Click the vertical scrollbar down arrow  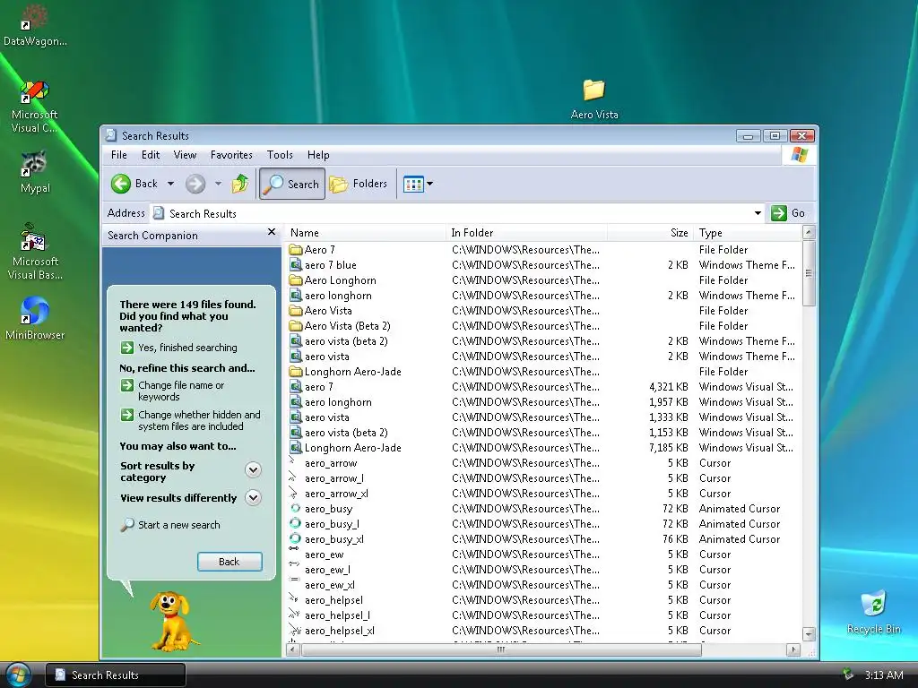click(x=809, y=634)
